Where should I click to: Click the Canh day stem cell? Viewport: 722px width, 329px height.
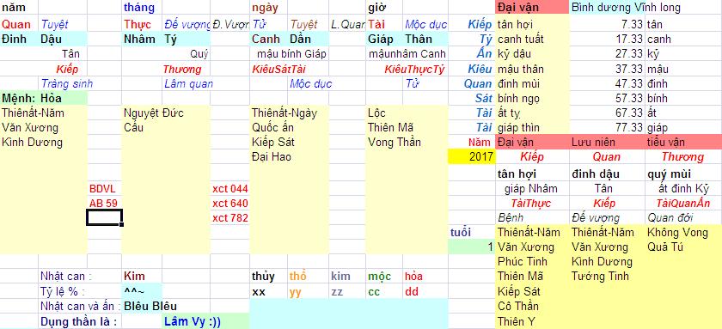coord(269,40)
